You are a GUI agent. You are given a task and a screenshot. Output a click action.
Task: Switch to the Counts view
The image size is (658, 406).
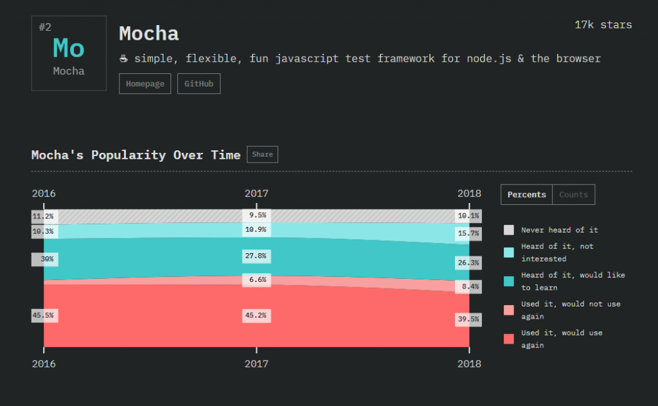tap(573, 195)
